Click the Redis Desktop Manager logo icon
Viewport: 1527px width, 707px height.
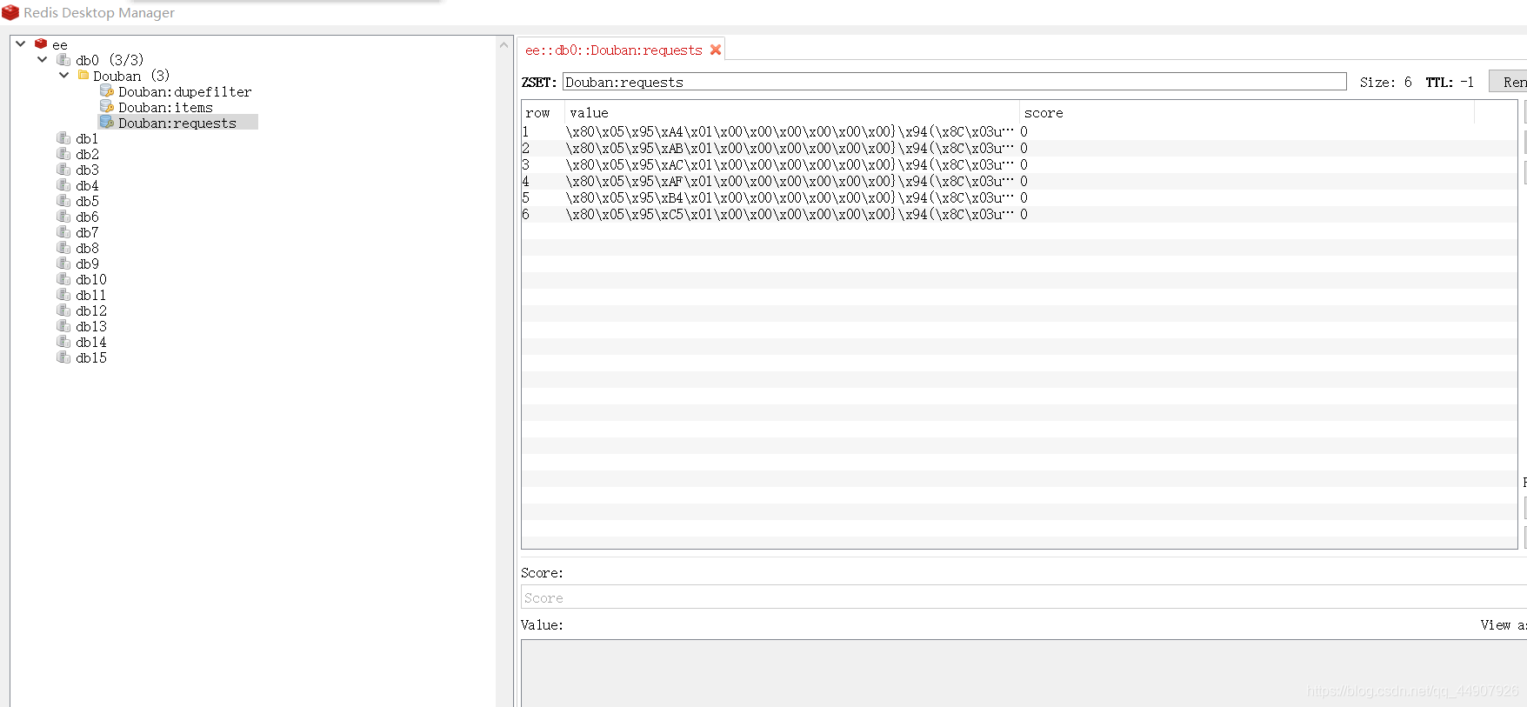pos(10,12)
